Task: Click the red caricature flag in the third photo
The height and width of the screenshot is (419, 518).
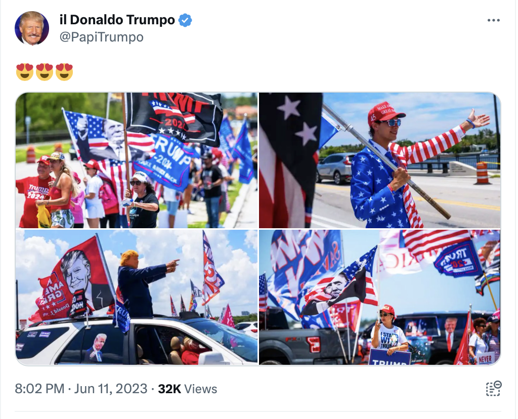Action: tap(75, 279)
